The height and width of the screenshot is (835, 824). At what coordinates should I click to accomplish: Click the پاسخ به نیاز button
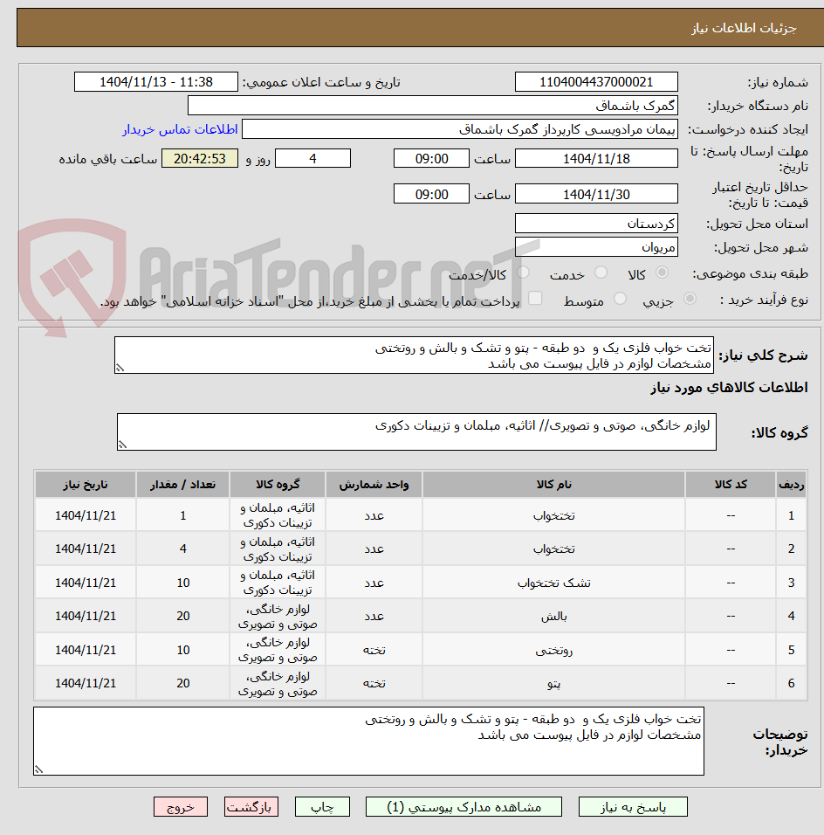click(x=633, y=807)
